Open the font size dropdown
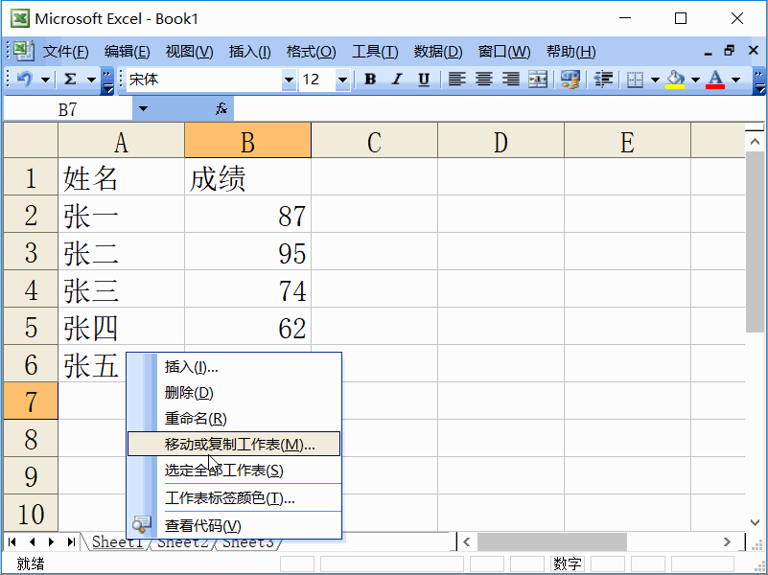 (x=343, y=80)
